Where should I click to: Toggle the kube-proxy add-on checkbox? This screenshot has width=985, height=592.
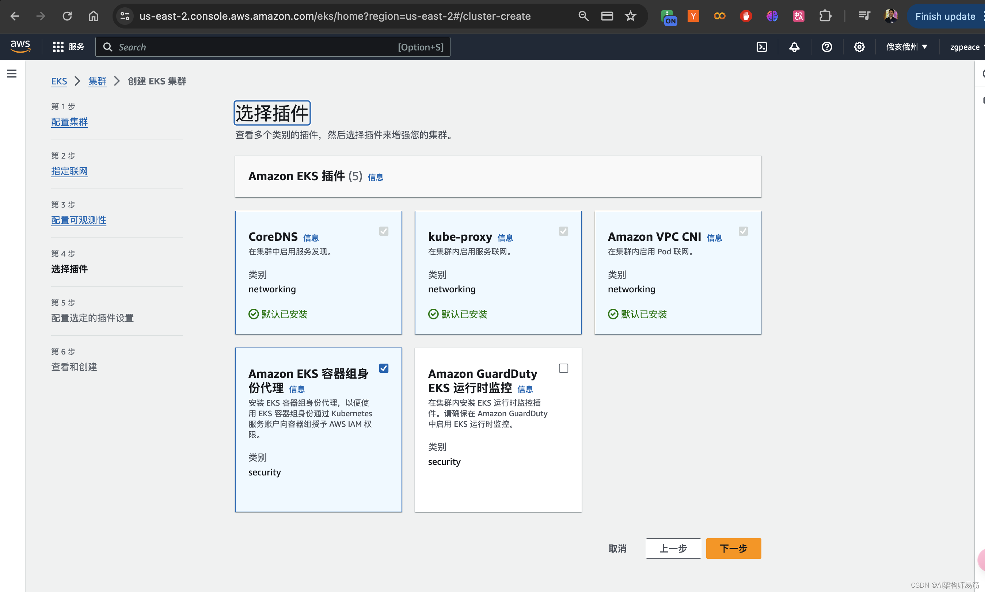pyautogui.click(x=563, y=231)
